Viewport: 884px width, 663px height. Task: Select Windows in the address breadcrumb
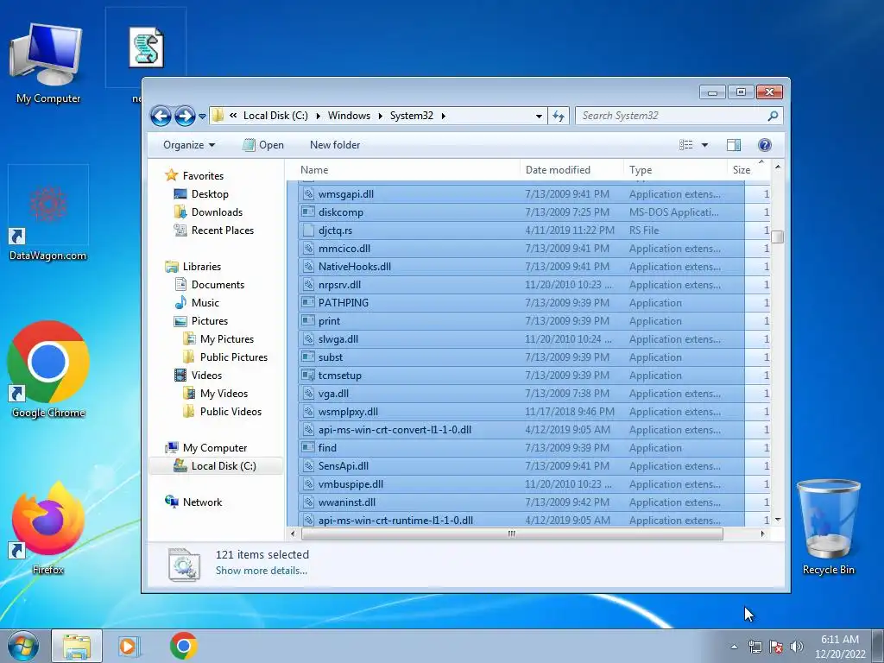tap(349, 116)
